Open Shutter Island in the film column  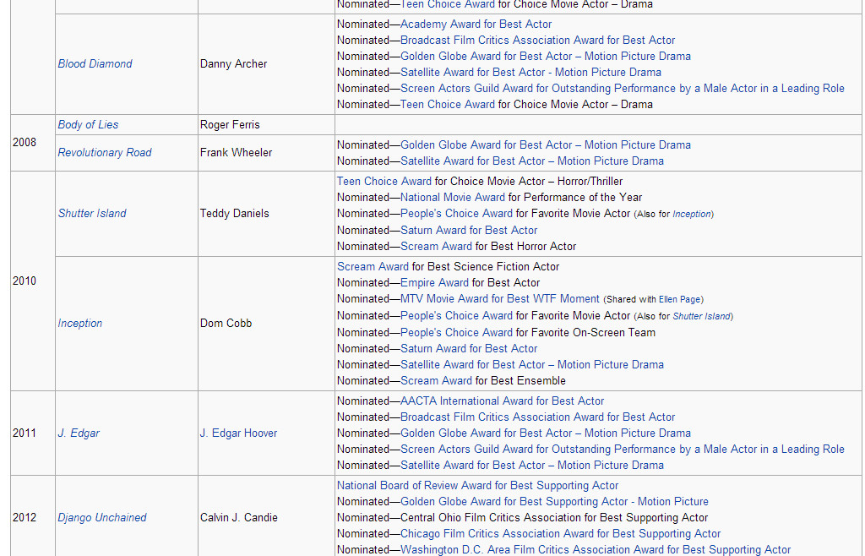pyautogui.click(x=92, y=214)
